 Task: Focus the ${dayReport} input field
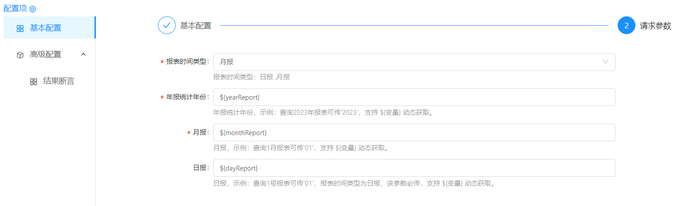click(x=414, y=168)
